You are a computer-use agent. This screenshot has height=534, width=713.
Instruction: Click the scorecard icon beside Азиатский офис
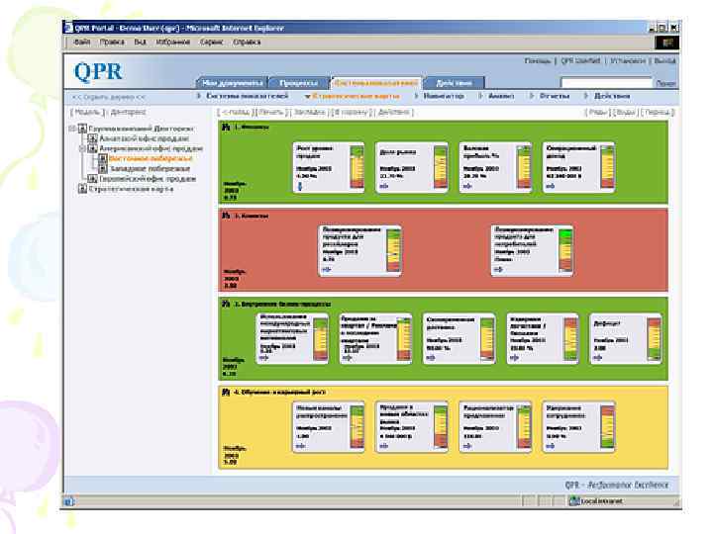click(92, 138)
